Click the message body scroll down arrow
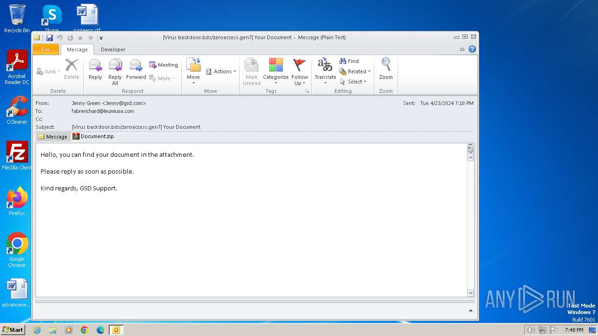 [x=470, y=293]
